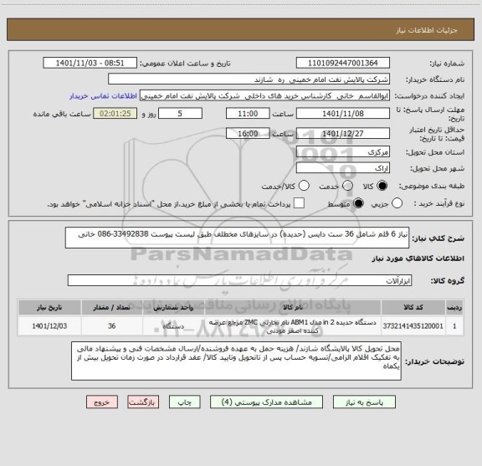
Task: Click the بازگشت back button
Action: 143,402
